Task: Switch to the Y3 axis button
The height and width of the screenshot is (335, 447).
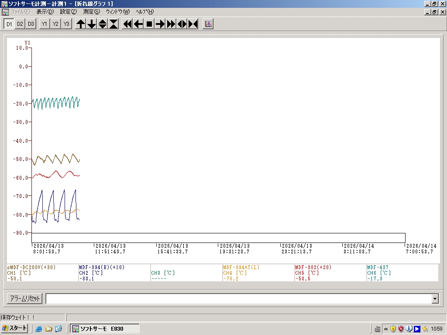Action: tap(66, 24)
